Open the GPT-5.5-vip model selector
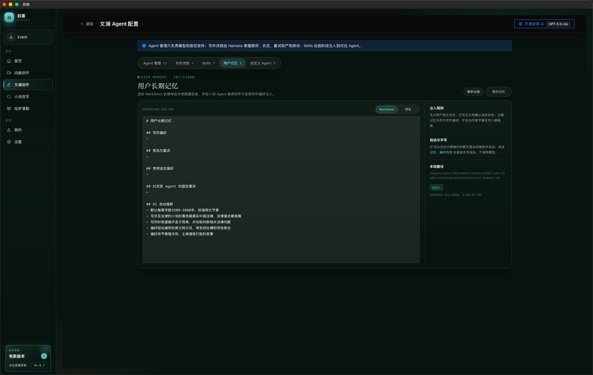The image size is (593, 375). click(558, 24)
